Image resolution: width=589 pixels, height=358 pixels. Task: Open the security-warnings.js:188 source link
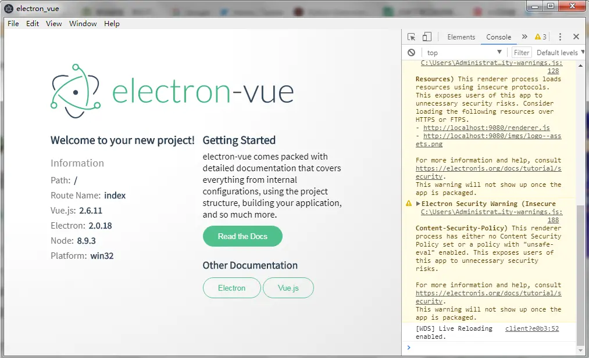[x=492, y=216]
